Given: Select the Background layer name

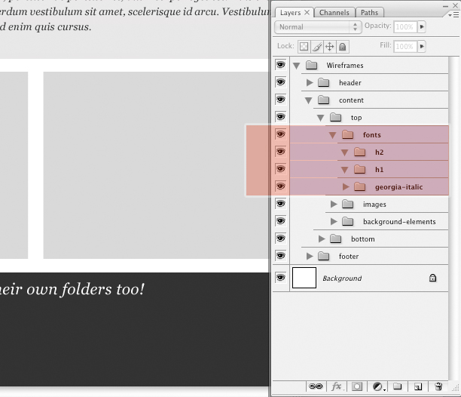Looking at the screenshot, I should coord(342,278).
